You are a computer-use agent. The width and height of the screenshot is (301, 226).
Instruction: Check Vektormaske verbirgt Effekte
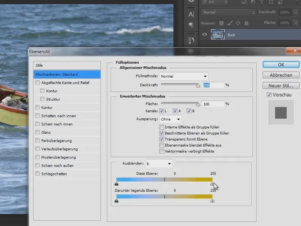tap(161, 151)
